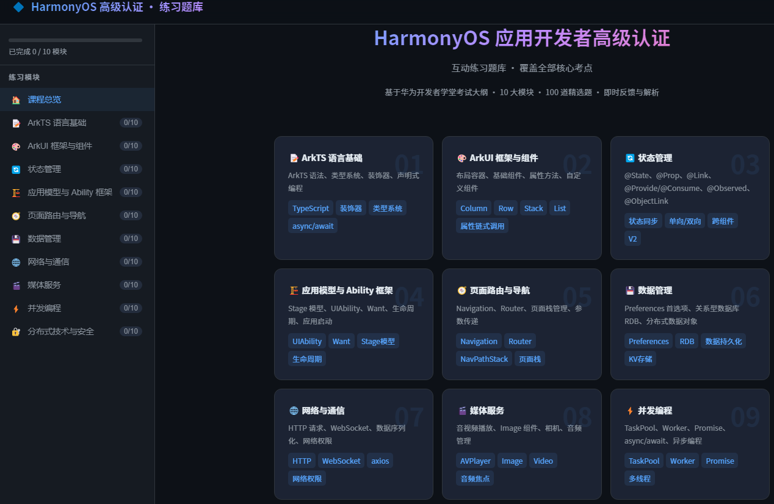The image size is (774, 504).
Task: Click the clapperboard icon beside sidebar 媒体服务
Action: point(16,285)
